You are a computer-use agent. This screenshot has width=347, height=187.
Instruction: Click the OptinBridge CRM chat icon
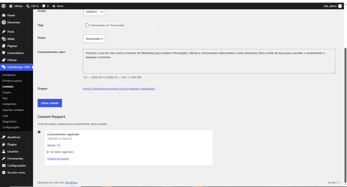(4, 67)
